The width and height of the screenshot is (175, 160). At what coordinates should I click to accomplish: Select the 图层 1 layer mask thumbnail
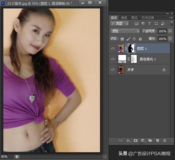point(132,48)
